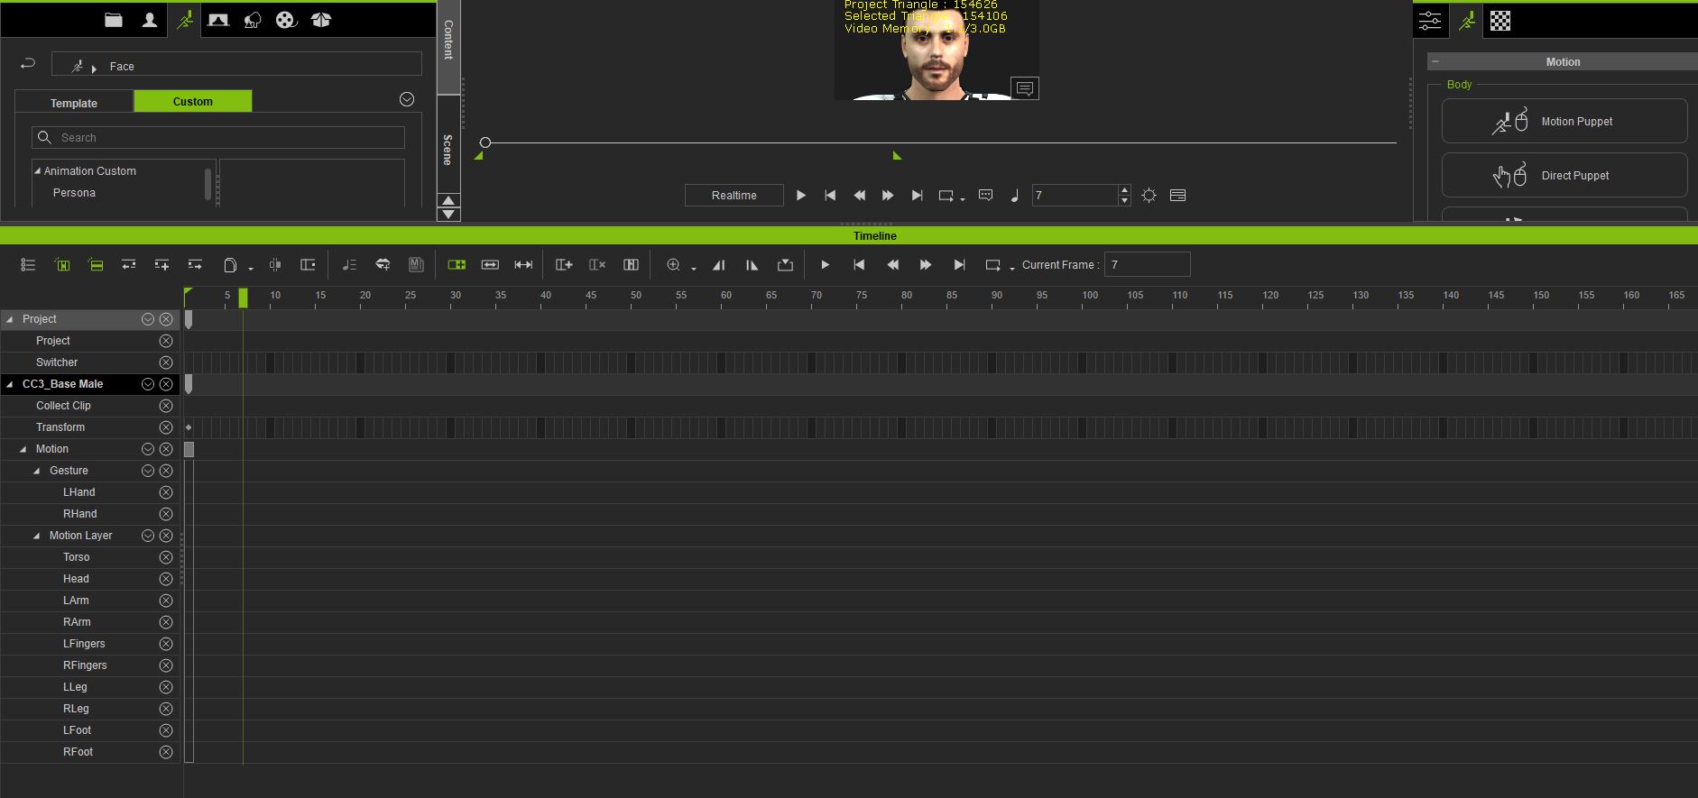Click Timeline toolbar Play button
Image resolution: width=1698 pixels, height=798 pixels.
pyautogui.click(x=825, y=265)
